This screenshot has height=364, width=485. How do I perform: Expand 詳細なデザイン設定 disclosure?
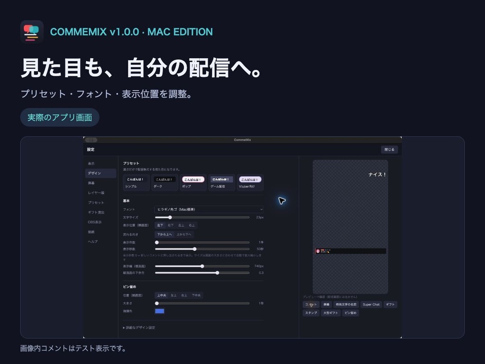click(139, 328)
